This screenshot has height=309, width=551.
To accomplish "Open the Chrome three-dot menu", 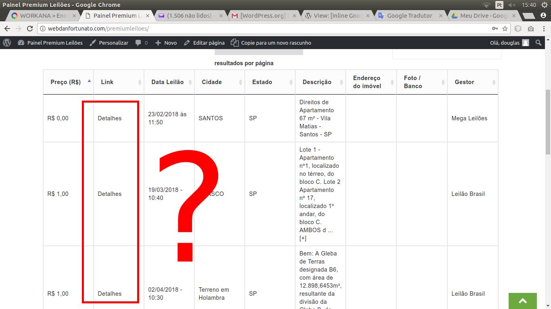I will coord(543,29).
